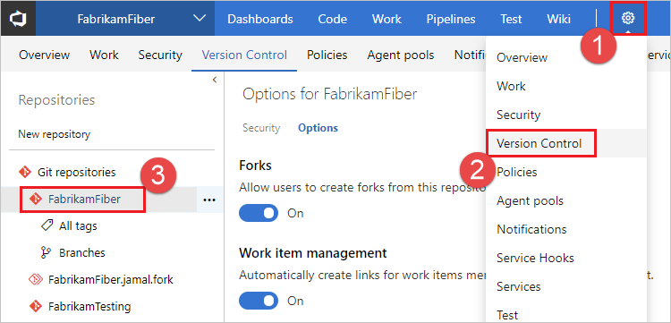Select FabrikamFiber.jamal.fork repository
The height and width of the screenshot is (323, 671).
[x=111, y=280]
